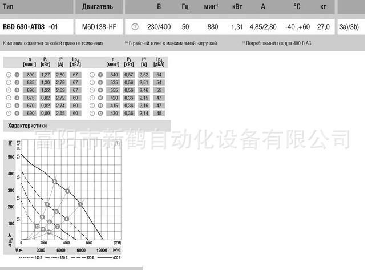The height and width of the screenshot is (270, 384).
Task: Select the row 7 number badge in the data table
Action: (x=100, y=75)
